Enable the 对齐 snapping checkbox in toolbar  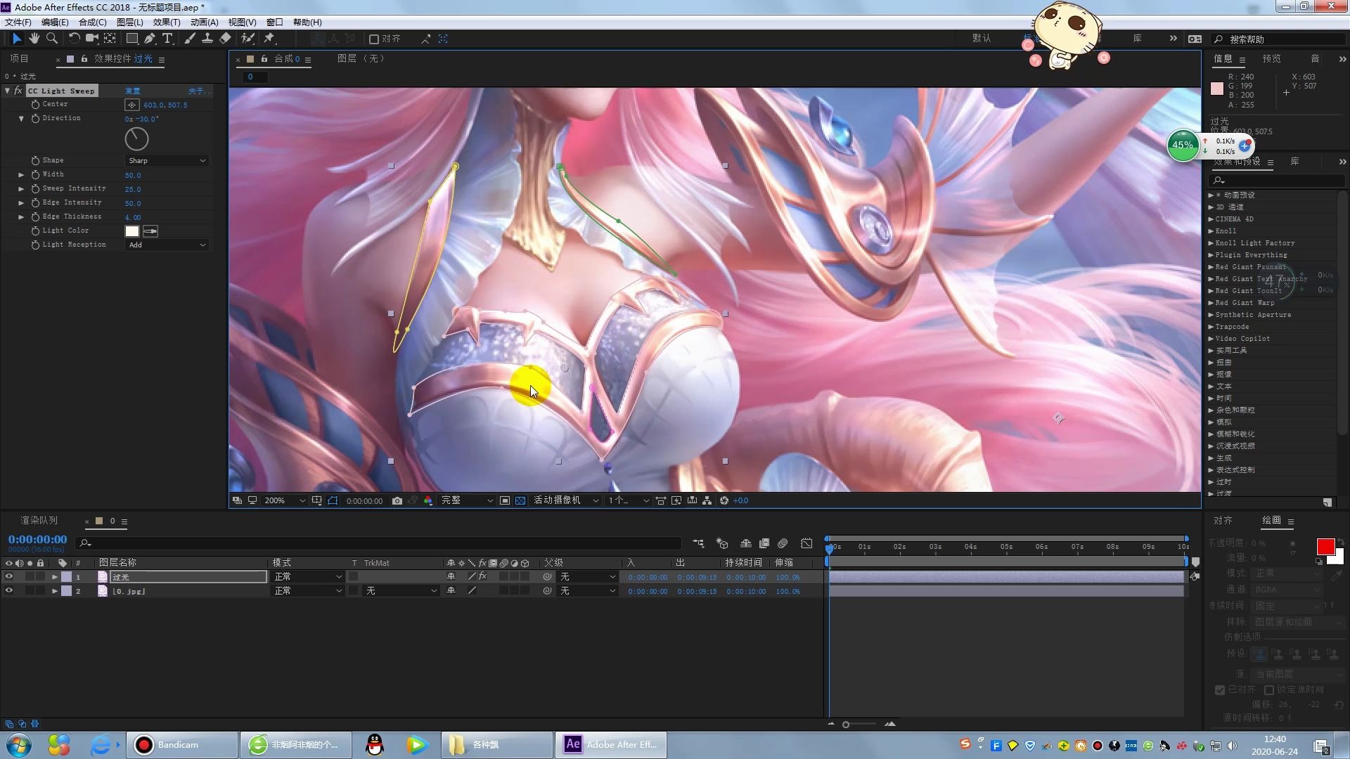point(374,39)
